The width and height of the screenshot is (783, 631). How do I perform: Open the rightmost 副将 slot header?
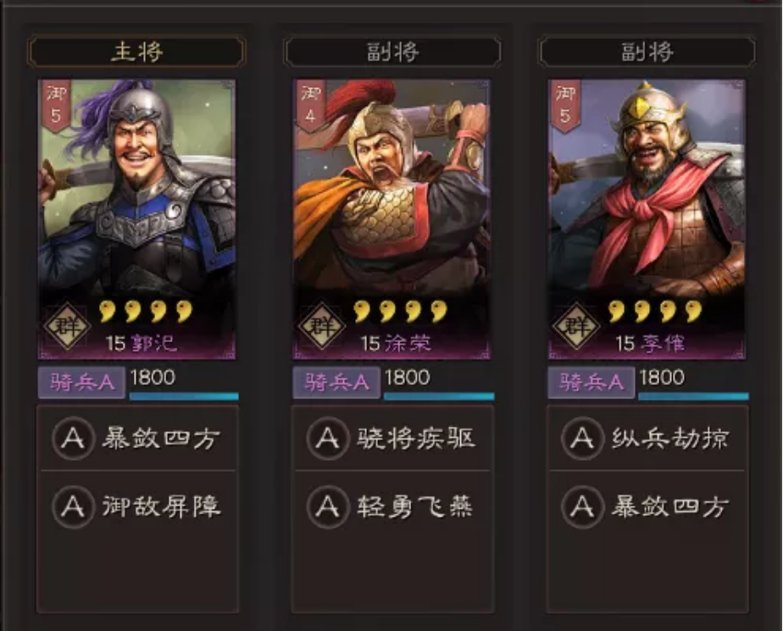[x=647, y=51]
